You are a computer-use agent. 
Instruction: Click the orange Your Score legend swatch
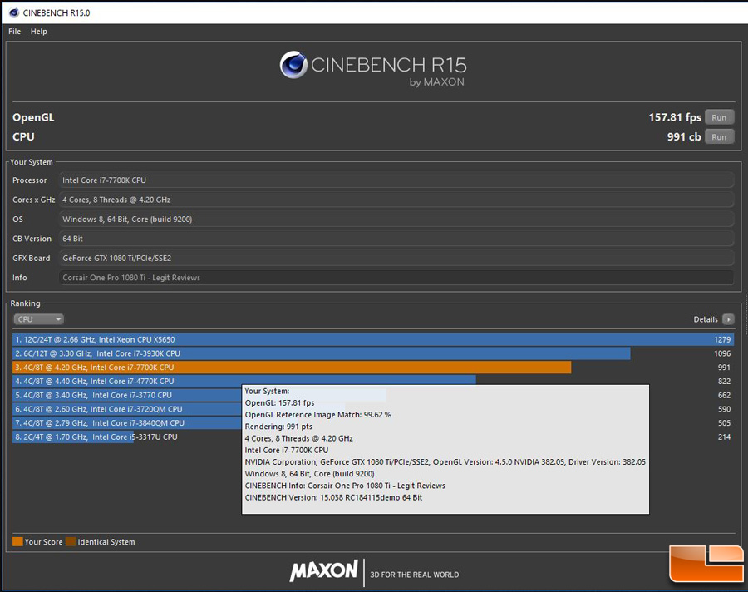[x=17, y=542]
